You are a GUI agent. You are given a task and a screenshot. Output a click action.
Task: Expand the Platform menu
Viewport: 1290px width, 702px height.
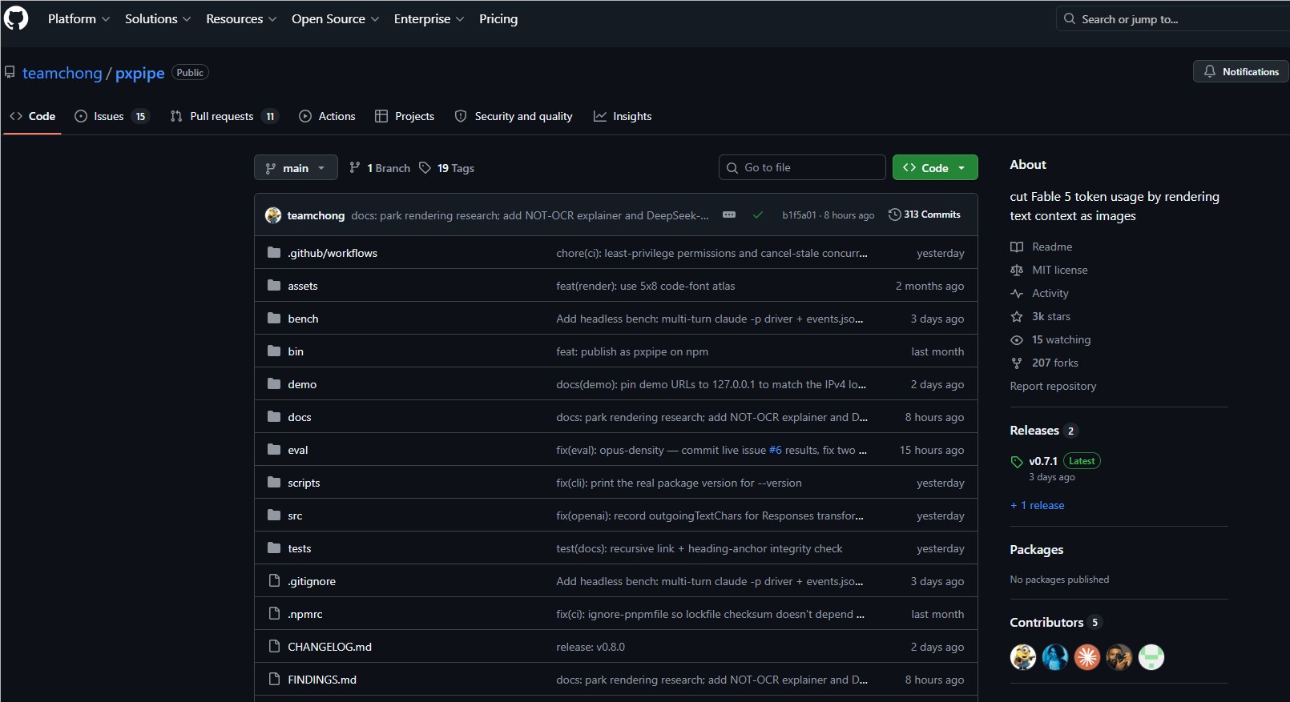[x=79, y=18]
